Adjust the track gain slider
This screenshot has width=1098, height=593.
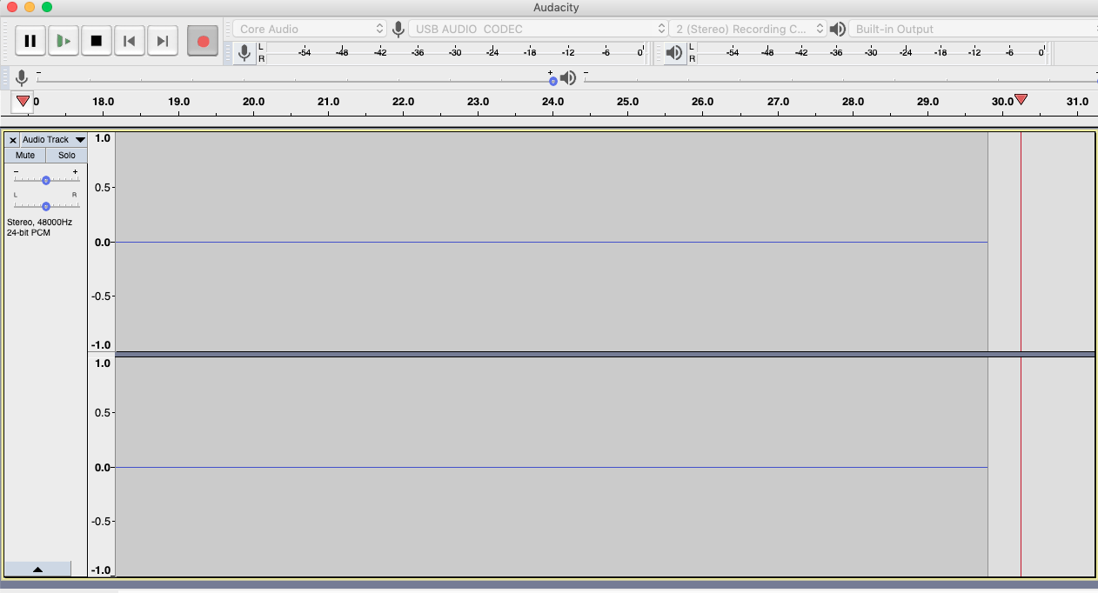[45, 181]
